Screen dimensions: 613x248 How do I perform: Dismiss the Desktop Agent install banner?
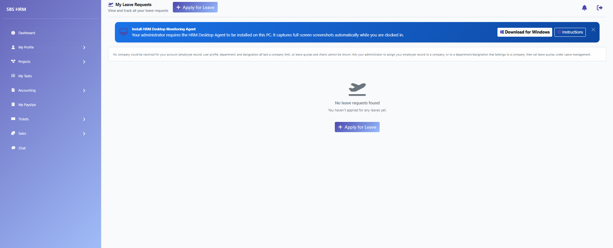coord(593,29)
